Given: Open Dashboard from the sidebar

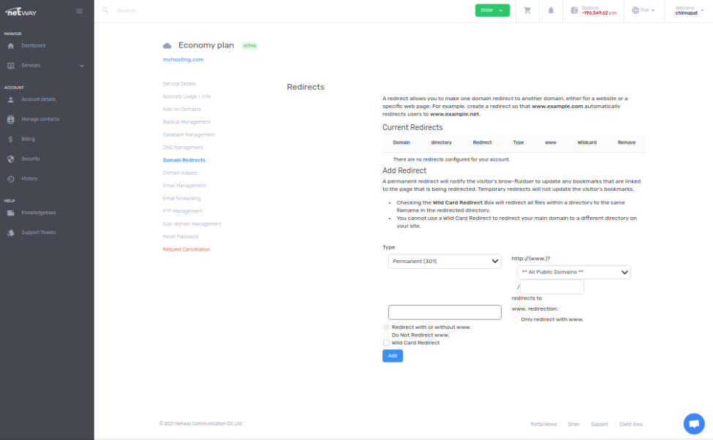Looking at the screenshot, I should pyautogui.click(x=33, y=45).
